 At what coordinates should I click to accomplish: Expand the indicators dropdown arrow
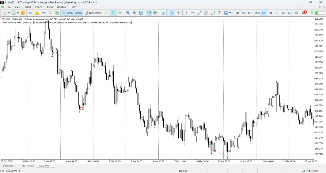18,13
